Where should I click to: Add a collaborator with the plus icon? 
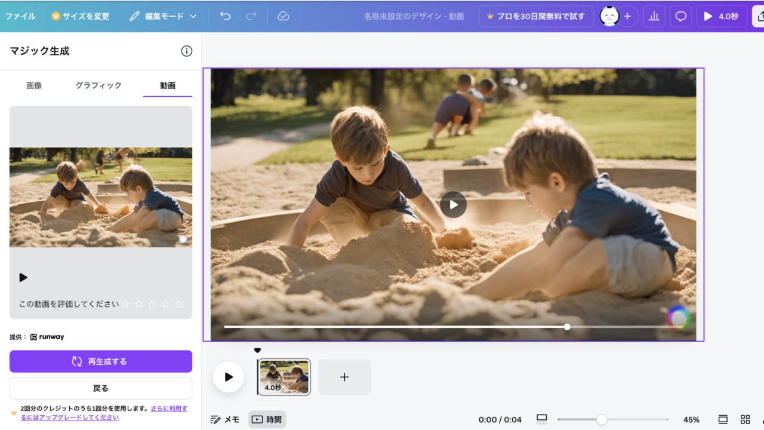627,16
